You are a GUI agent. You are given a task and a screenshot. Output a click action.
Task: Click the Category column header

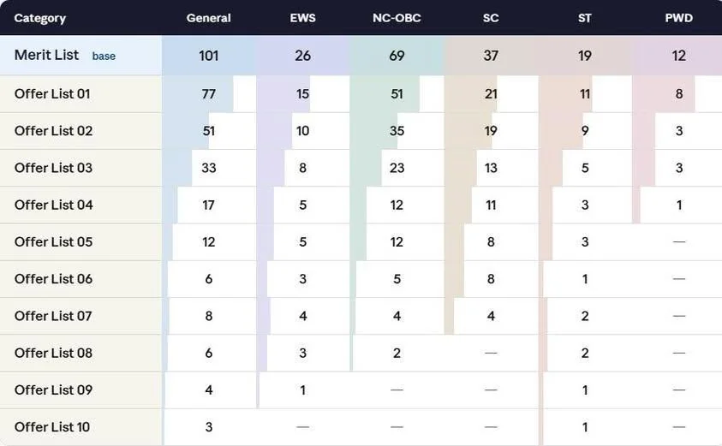(x=39, y=18)
